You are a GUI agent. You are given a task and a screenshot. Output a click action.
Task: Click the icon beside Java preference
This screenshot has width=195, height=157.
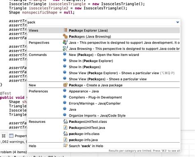65,109
